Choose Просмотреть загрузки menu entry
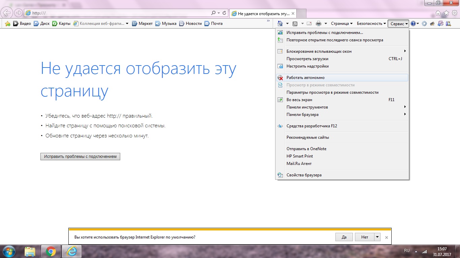 (x=307, y=59)
